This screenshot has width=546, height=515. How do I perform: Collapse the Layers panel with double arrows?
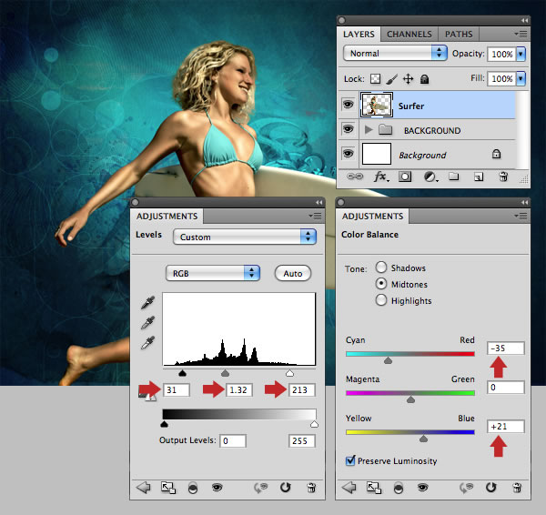(524, 21)
